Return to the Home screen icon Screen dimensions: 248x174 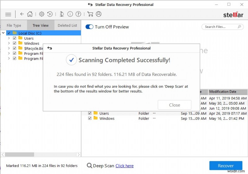30,14
